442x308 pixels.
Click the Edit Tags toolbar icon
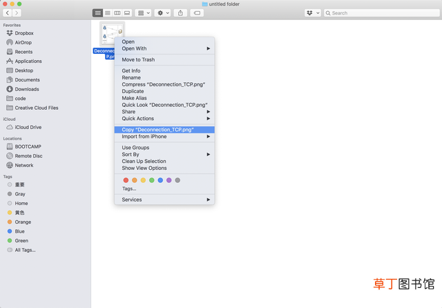pyautogui.click(x=197, y=13)
